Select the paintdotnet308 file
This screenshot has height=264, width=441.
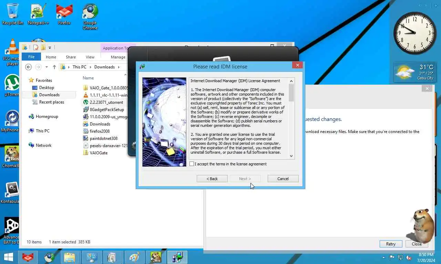[x=100, y=138]
